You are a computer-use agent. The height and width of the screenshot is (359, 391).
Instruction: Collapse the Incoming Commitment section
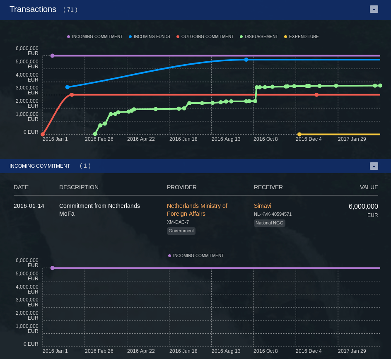[x=374, y=166]
